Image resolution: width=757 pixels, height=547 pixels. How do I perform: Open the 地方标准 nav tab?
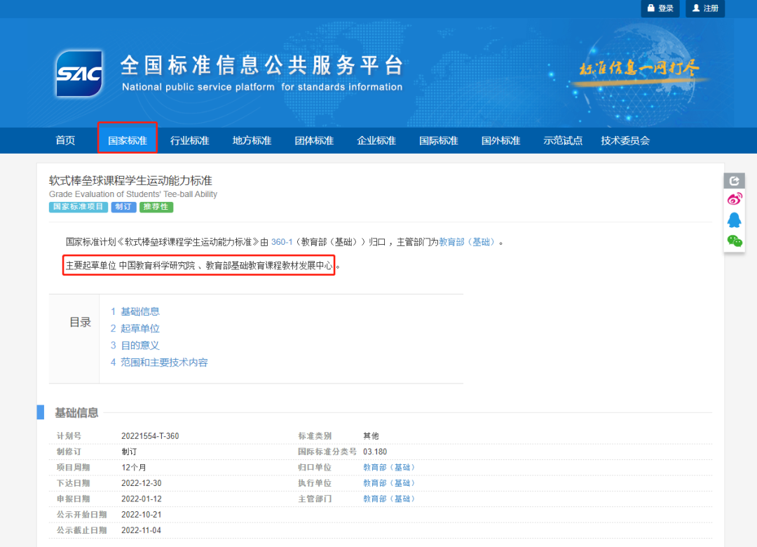coord(252,141)
